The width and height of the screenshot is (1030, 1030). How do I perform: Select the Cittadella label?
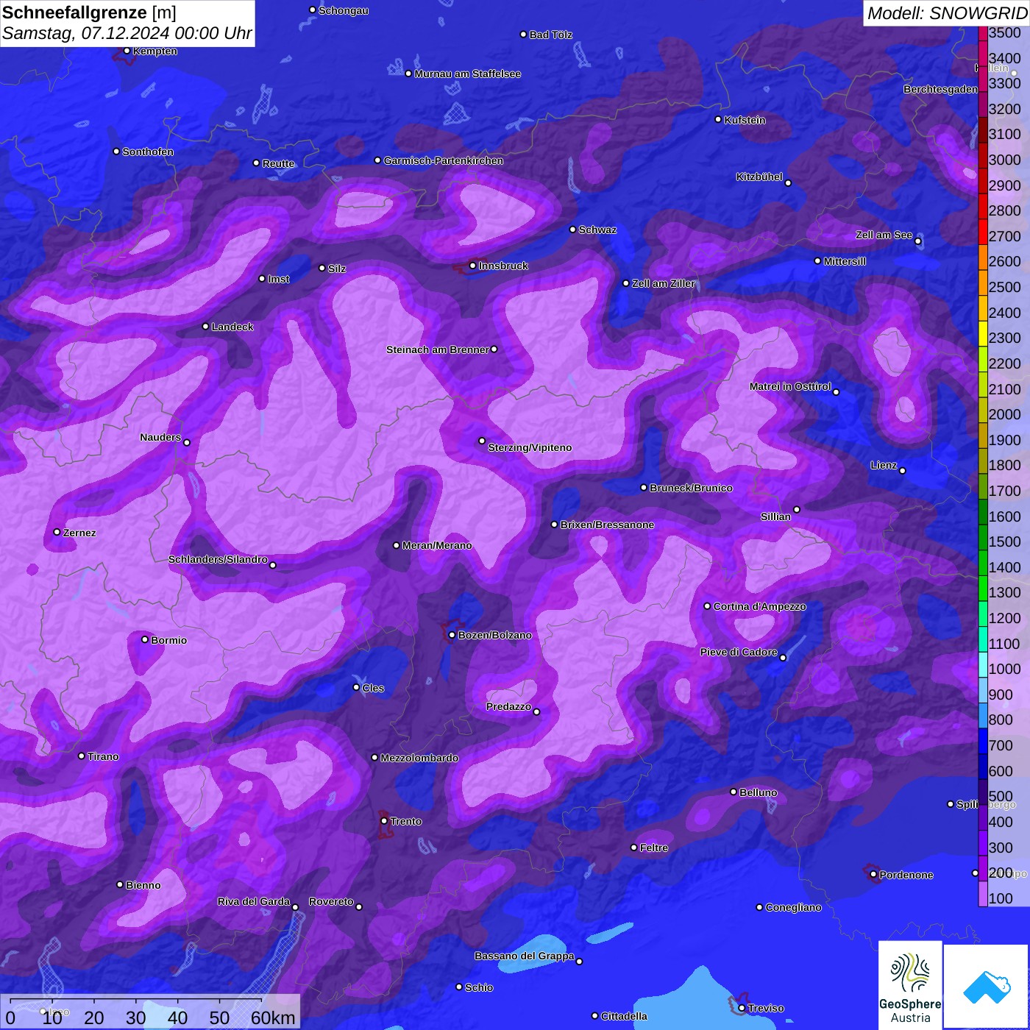624,1016
